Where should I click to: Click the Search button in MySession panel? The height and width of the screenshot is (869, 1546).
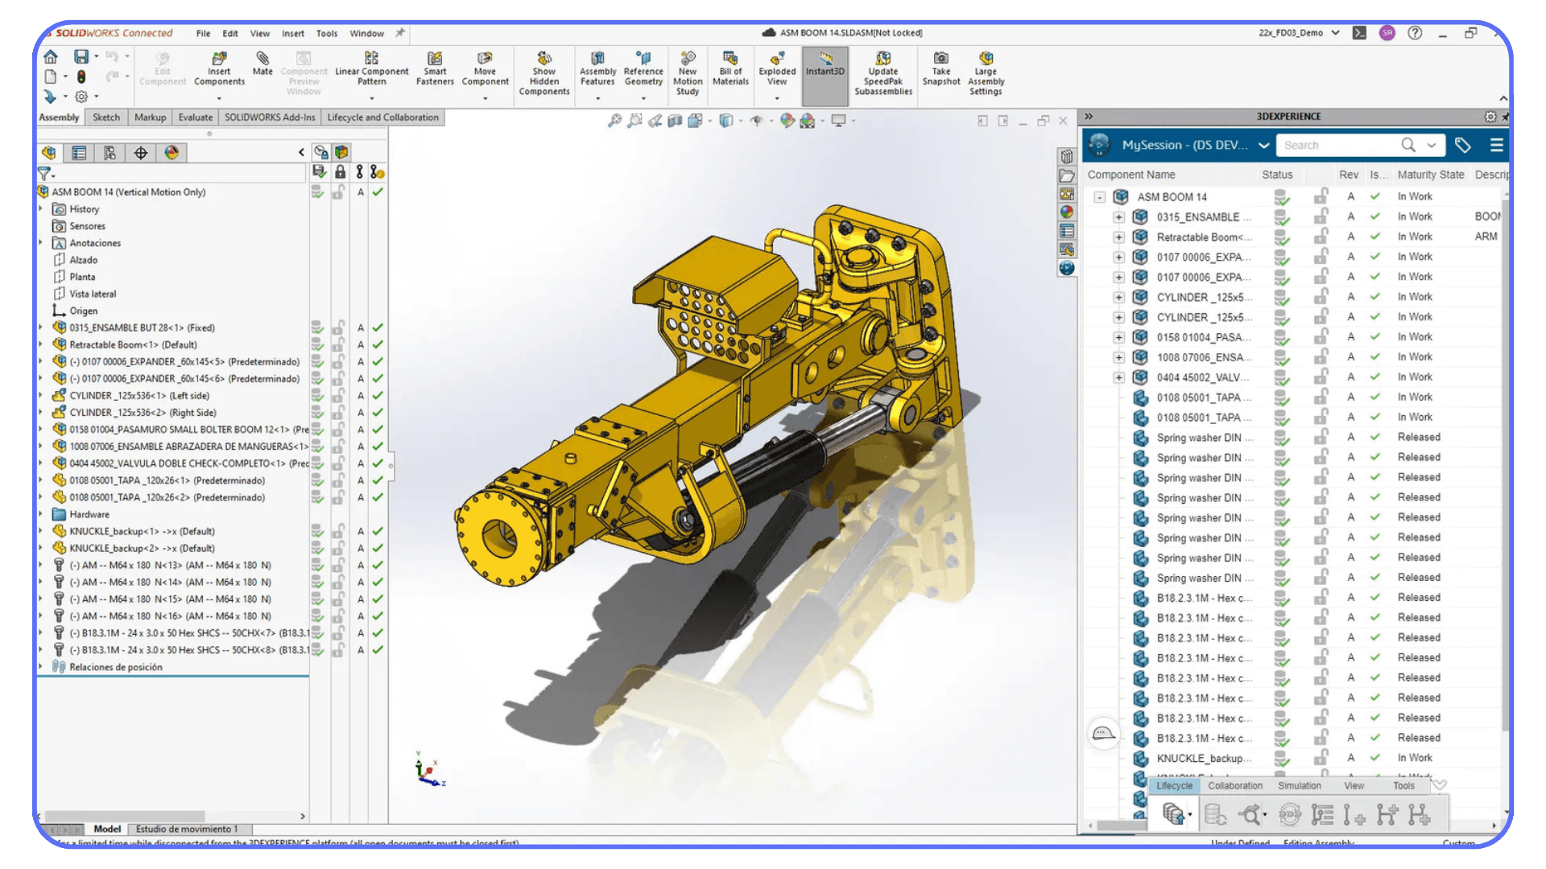pos(1408,145)
